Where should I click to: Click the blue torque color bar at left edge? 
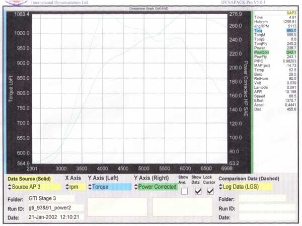(5, 92)
